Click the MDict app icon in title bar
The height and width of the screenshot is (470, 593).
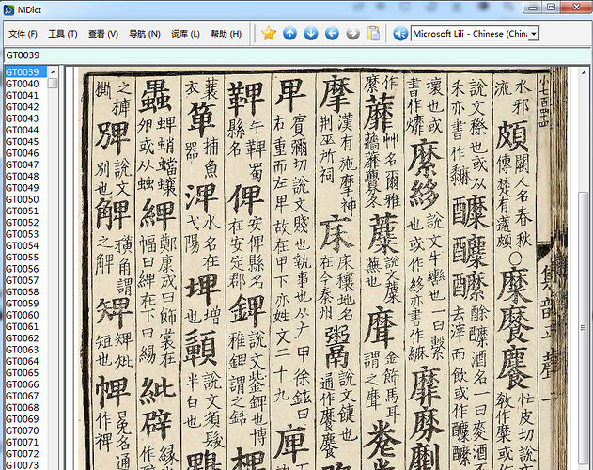pos(8,10)
